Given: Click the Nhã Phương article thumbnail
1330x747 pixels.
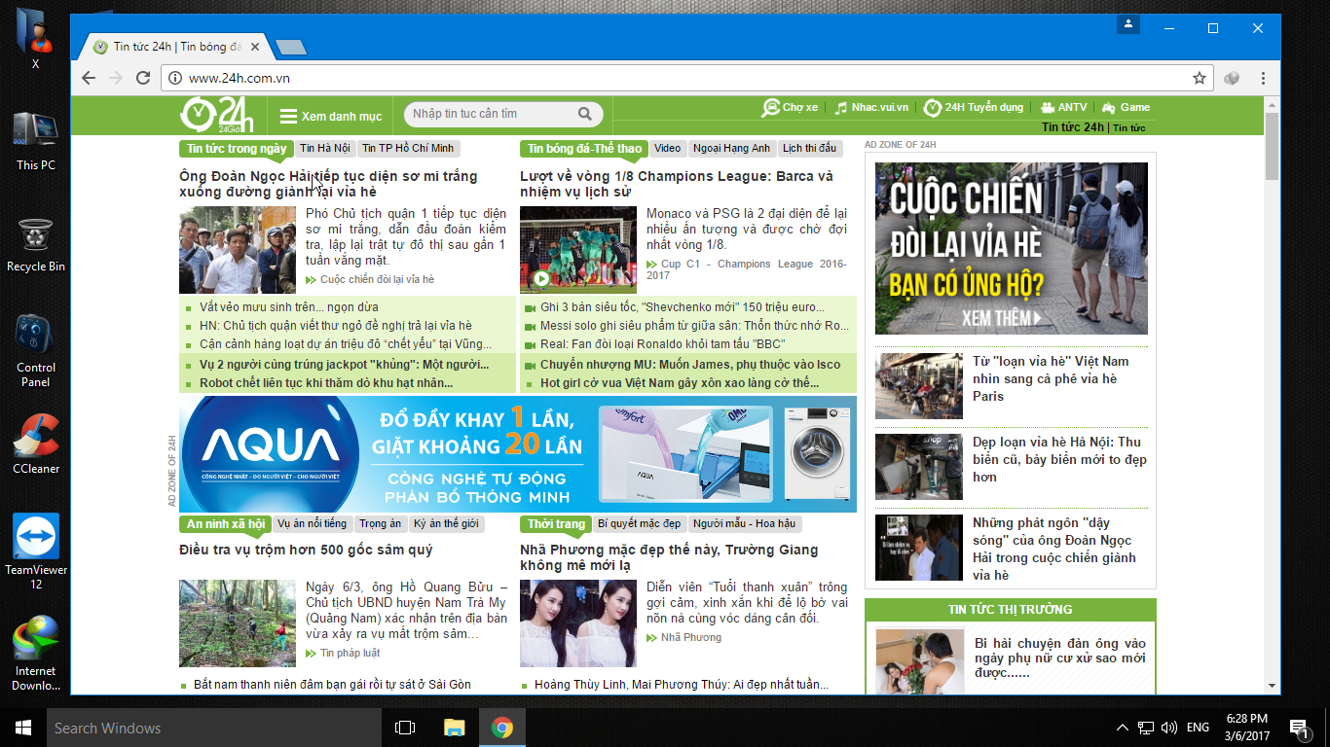Looking at the screenshot, I should (578, 623).
